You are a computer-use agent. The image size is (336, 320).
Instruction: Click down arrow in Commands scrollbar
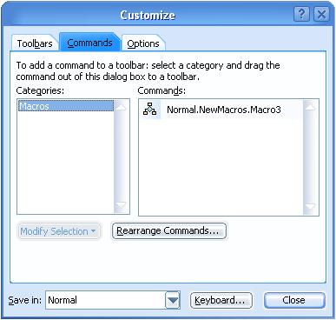(310, 207)
